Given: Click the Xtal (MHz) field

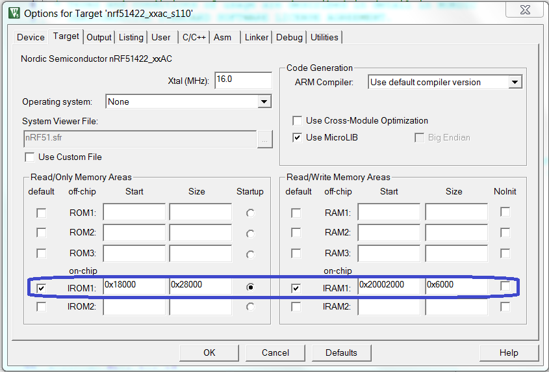Looking at the screenshot, I should [243, 80].
